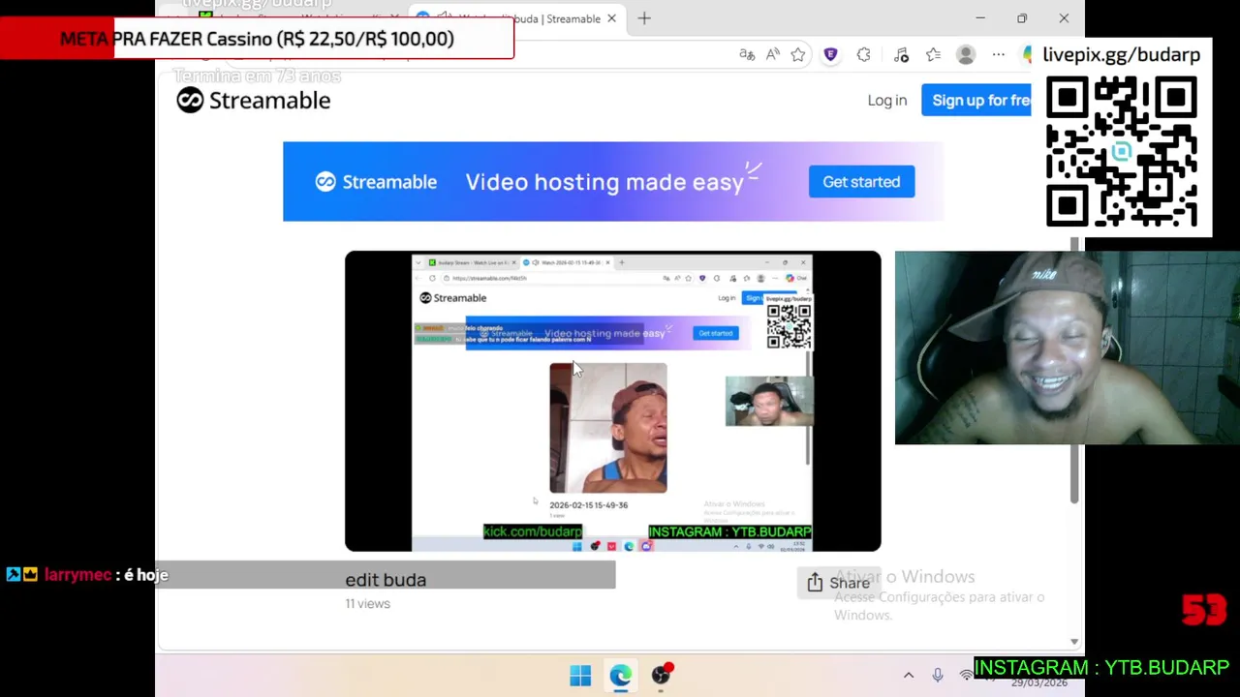Add page to favorites with the star icon

(797, 55)
